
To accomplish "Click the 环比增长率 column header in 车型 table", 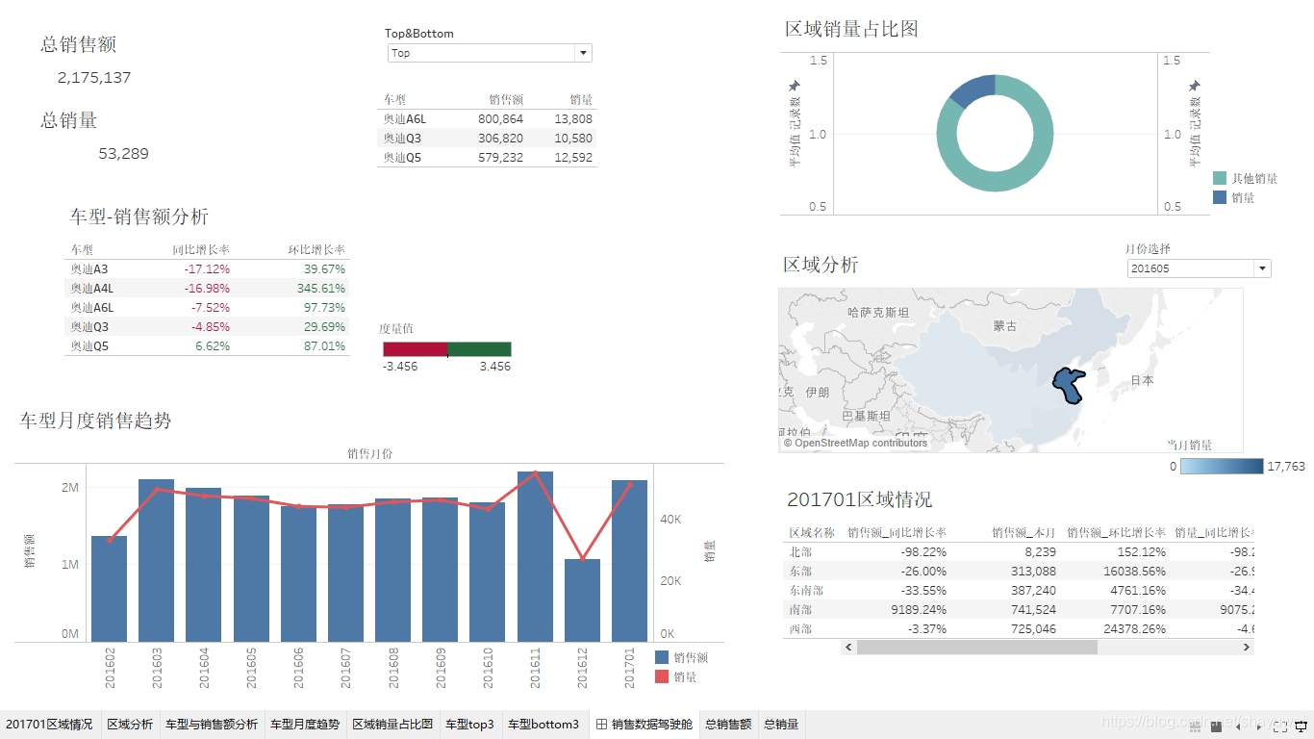I will [316, 249].
